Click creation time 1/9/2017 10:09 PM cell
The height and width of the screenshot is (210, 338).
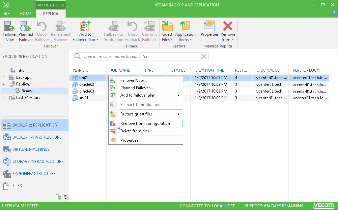click(x=211, y=98)
